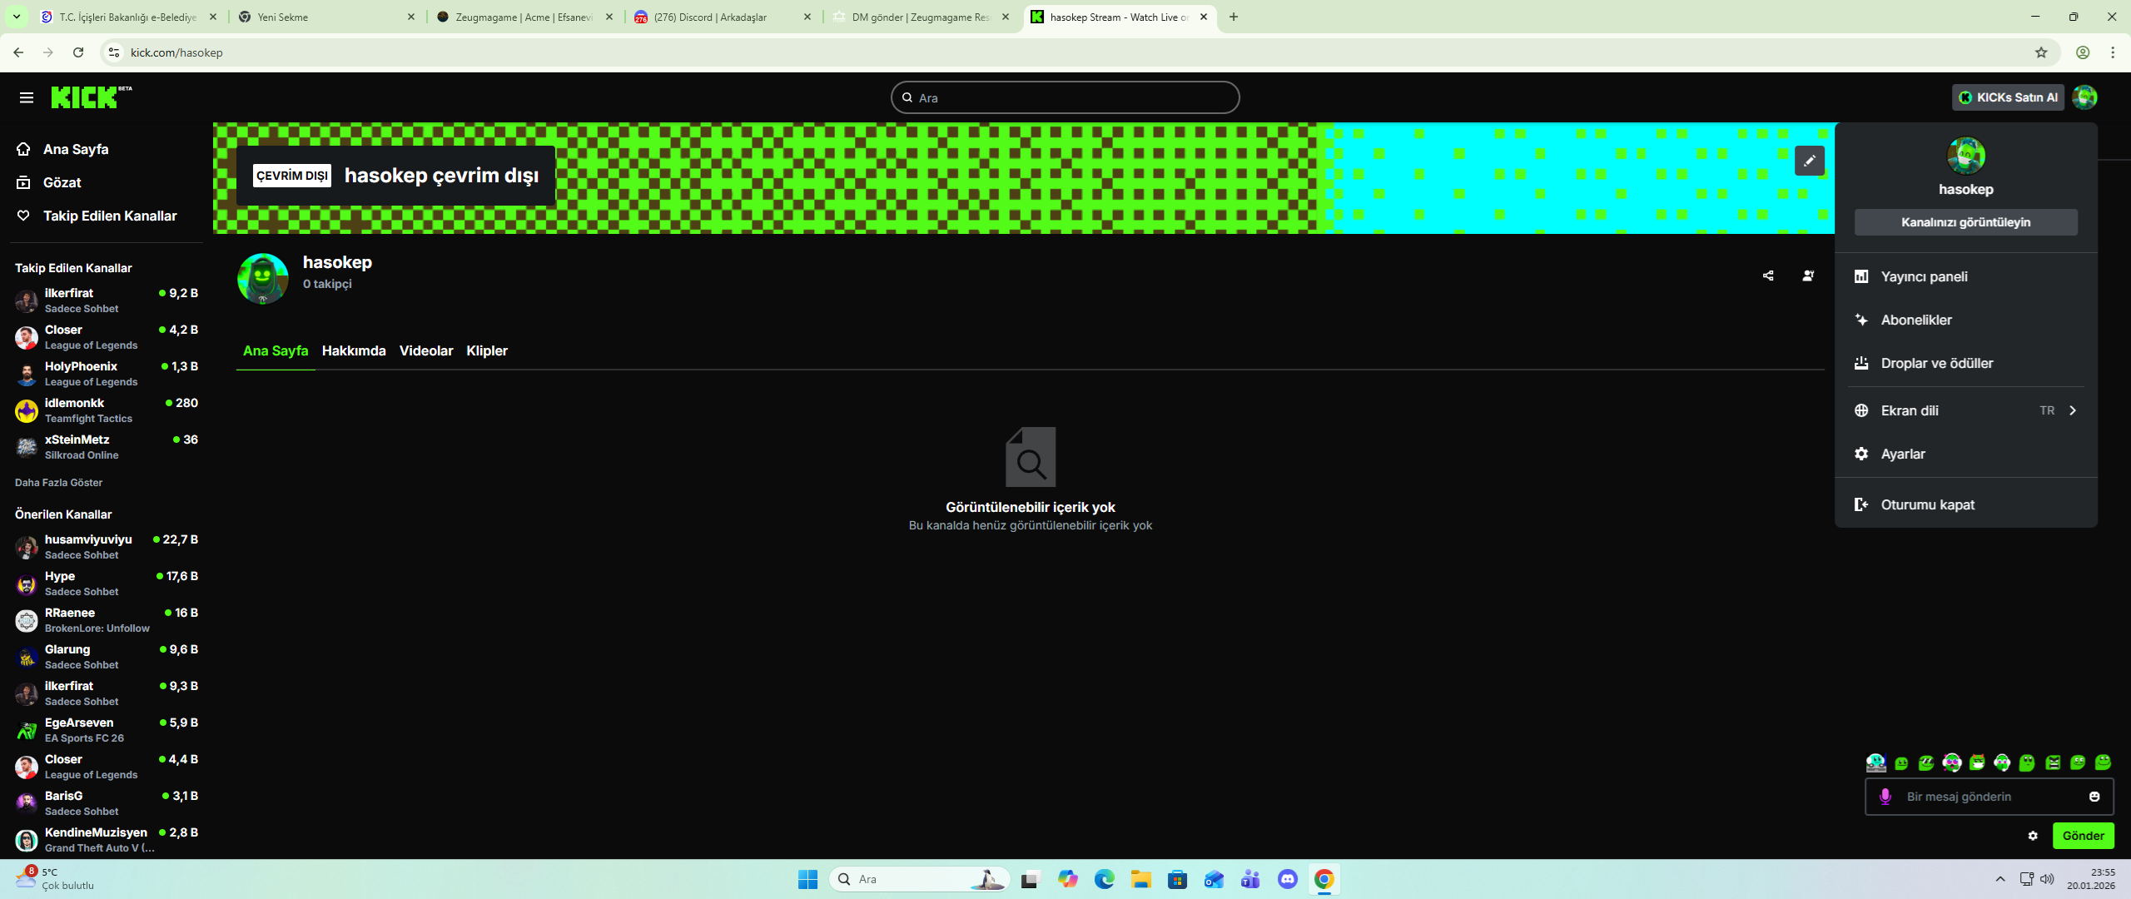Switch to the Hakkımda tab
This screenshot has height=899, width=2131.
pos(354,350)
